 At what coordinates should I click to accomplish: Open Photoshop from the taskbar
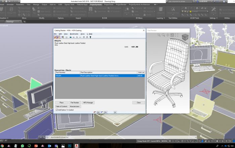click(70, 146)
